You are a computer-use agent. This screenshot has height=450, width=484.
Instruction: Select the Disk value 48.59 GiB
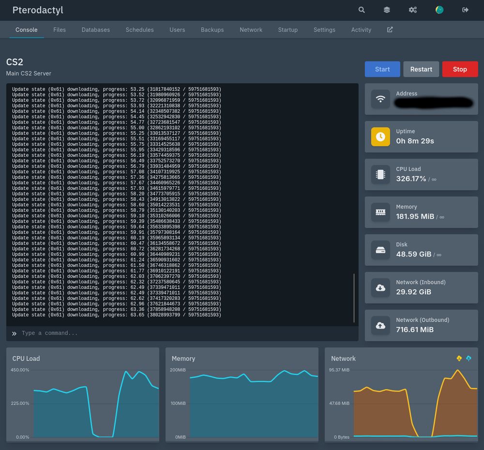coord(414,254)
